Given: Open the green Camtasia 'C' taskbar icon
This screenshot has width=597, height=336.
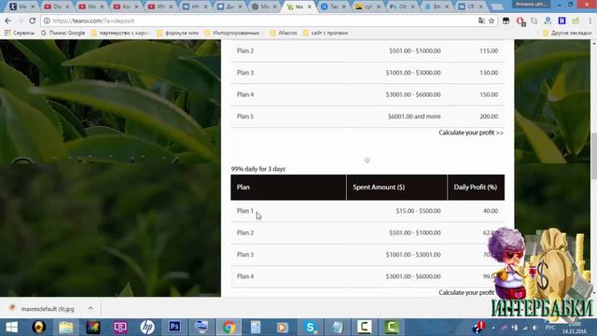Looking at the screenshot, I should (392, 327).
